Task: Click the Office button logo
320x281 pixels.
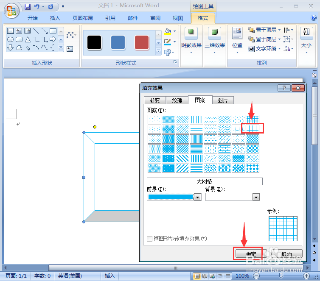Action: (x=11, y=11)
